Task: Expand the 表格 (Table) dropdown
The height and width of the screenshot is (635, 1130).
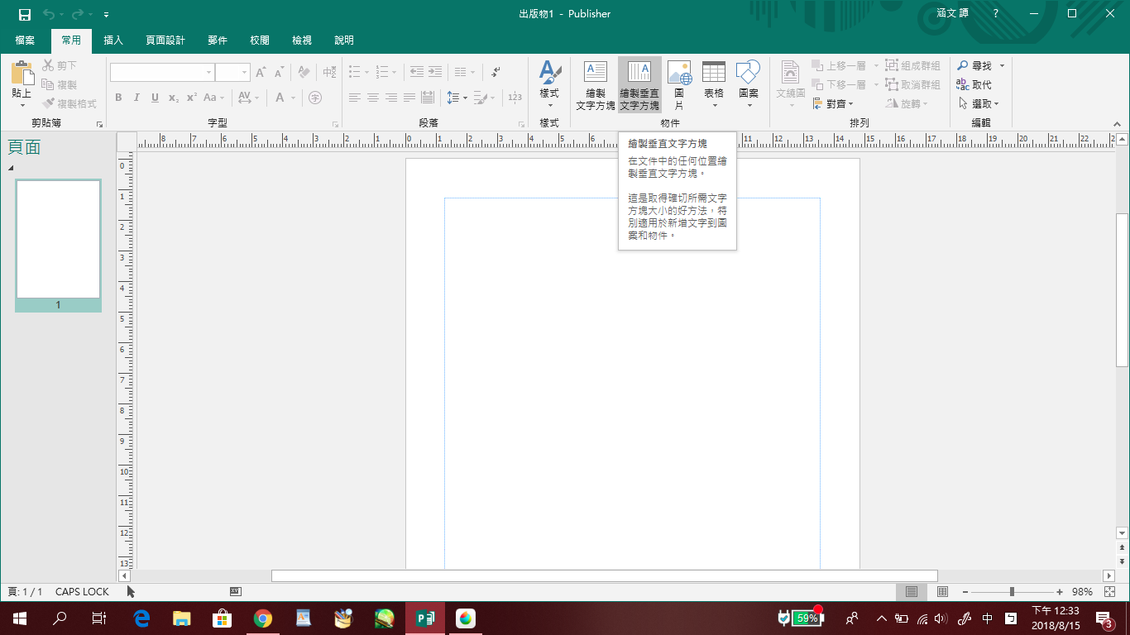Action: [714, 104]
